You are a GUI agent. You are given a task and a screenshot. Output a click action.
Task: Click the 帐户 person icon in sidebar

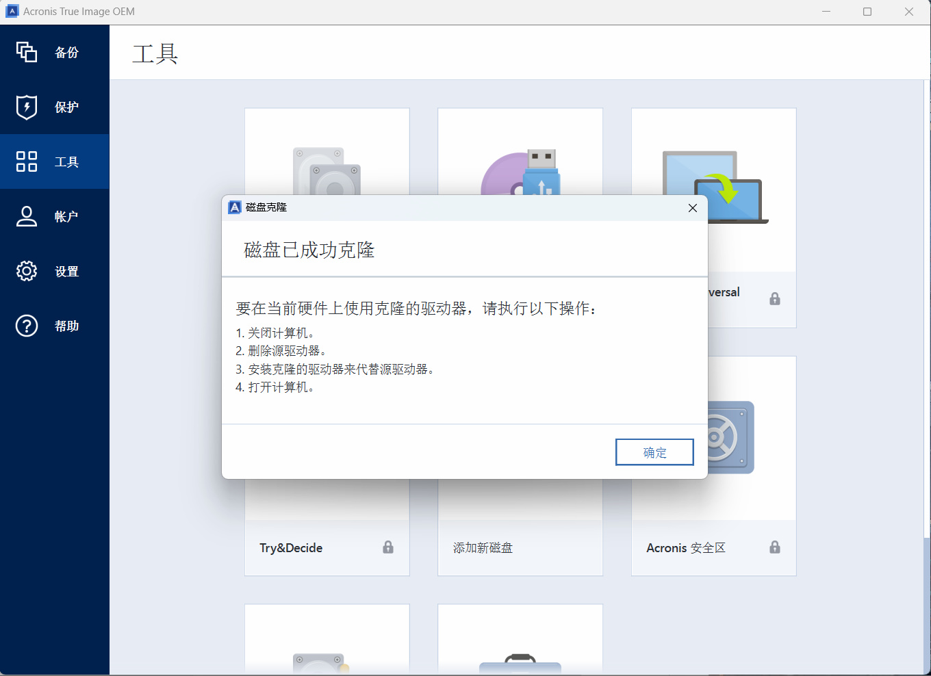pyautogui.click(x=27, y=216)
